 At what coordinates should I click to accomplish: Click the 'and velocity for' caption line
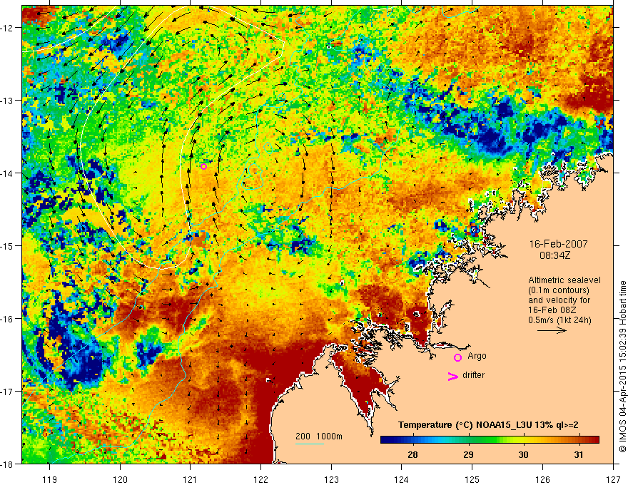click(x=559, y=300)
